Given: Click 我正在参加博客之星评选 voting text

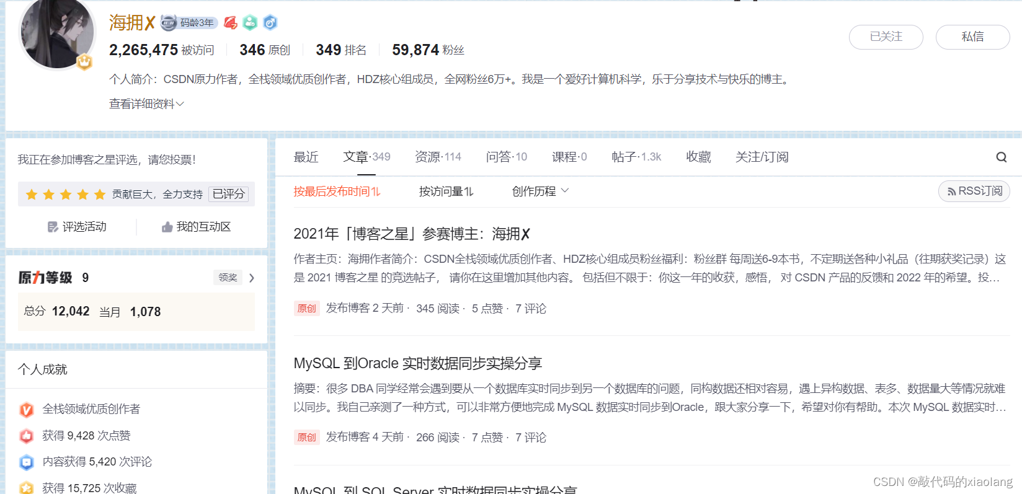Looking at the screenshot, I should click(x=107, y=160).
